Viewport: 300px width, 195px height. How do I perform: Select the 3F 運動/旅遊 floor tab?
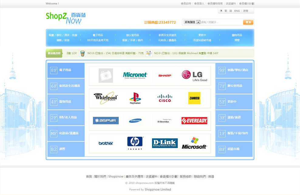[234, 118]
